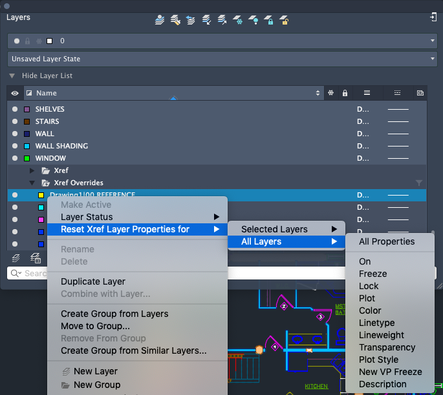443x395 pixels.
Task: Select New Group in context menu
Action: (137, 385)
